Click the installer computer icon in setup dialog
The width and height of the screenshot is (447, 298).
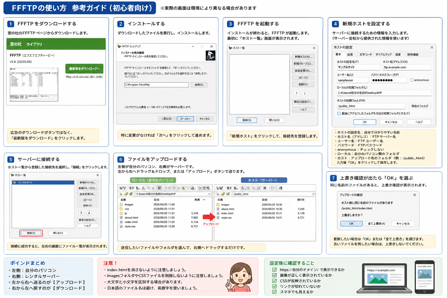pos(210,55)
